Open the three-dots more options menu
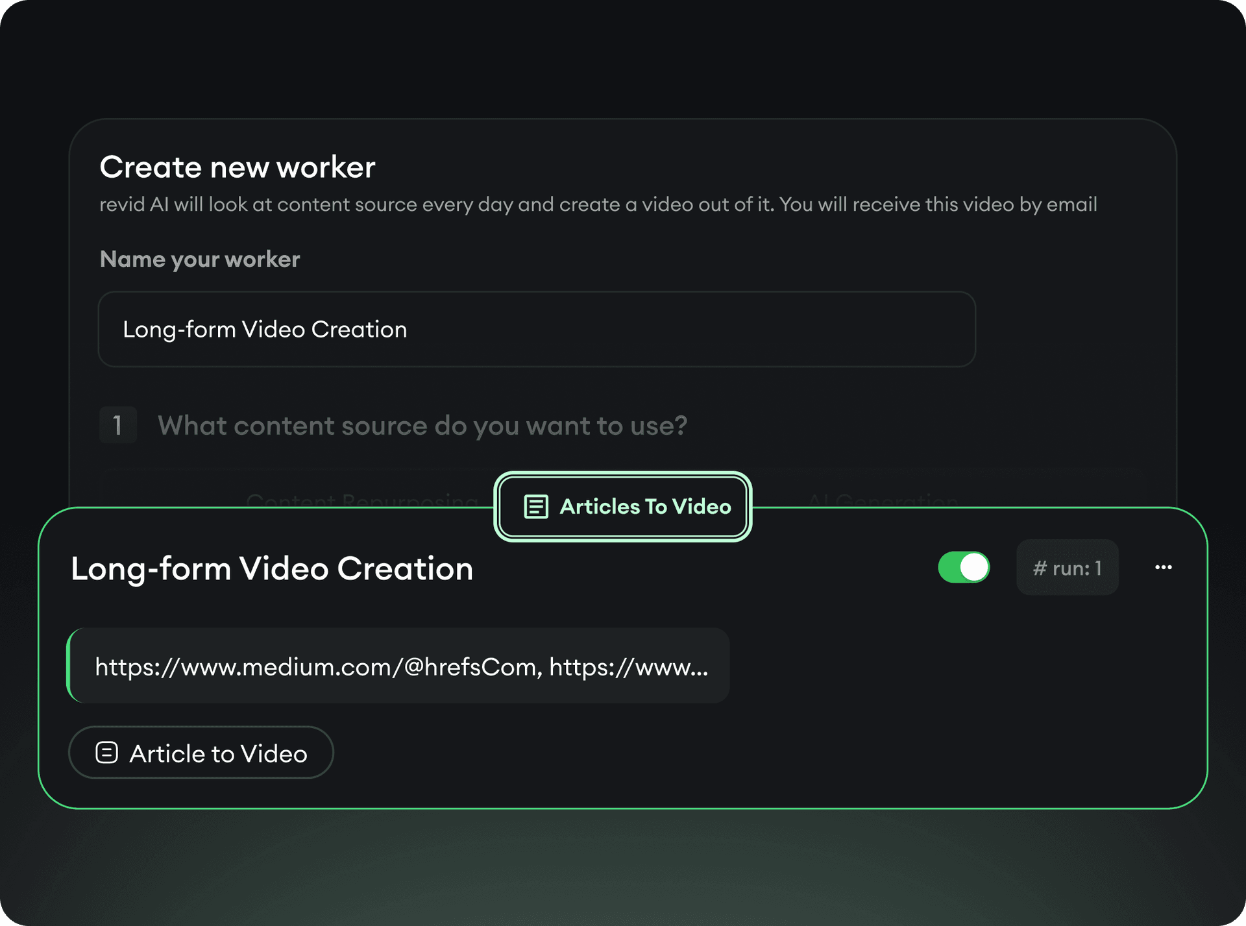Screen dimensions: 1246x926 click(1163, 568)
